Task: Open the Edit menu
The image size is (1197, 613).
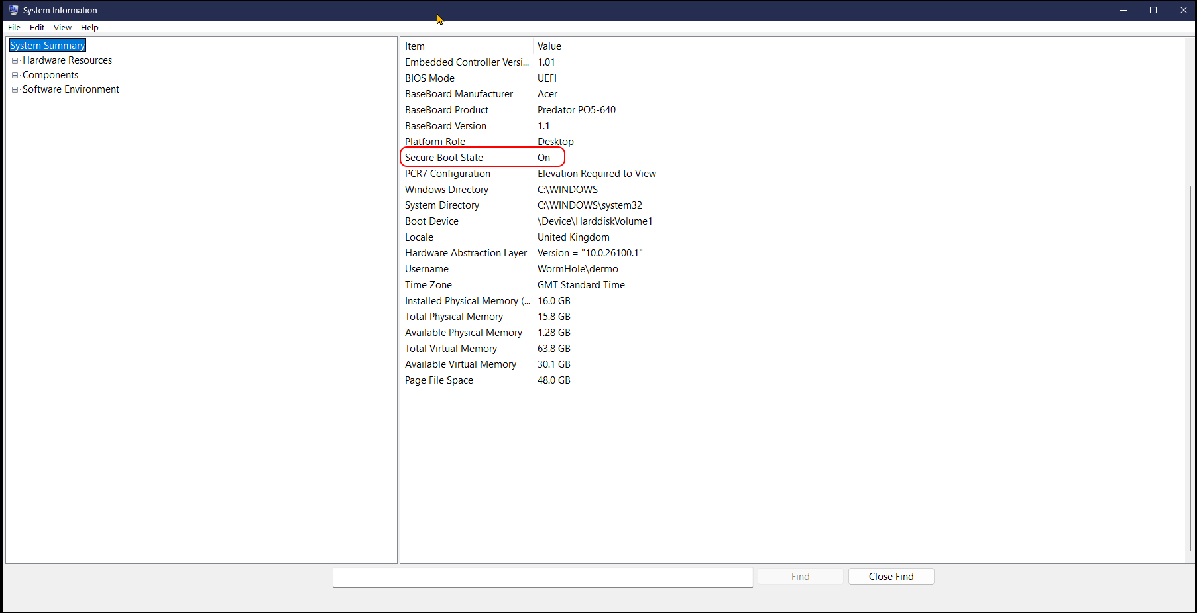Action: pos(37,27)
